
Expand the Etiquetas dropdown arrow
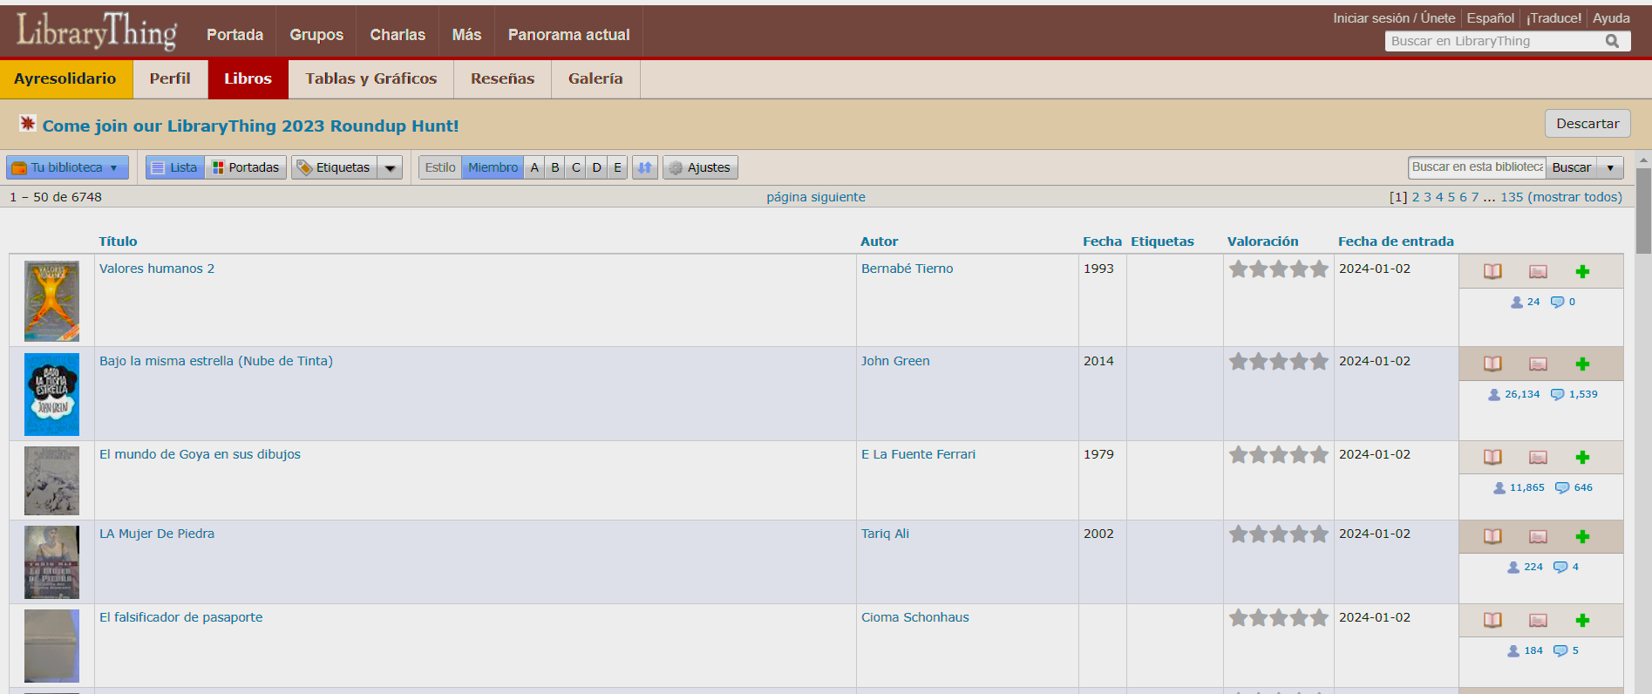(x=390, y=167)
